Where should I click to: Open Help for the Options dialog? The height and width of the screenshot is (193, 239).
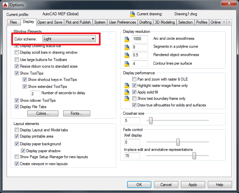[220, 185]
